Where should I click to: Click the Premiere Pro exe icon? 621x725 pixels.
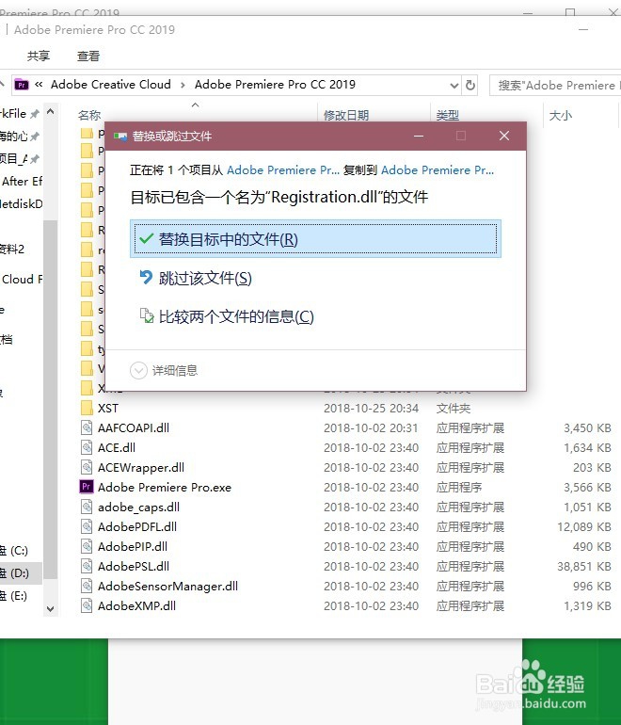point(87,487)
